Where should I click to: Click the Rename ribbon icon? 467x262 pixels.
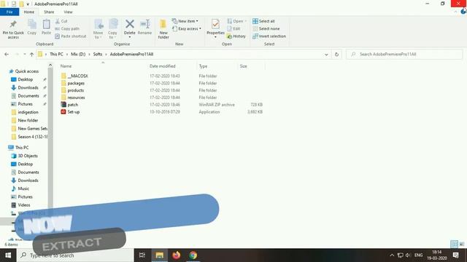pos(145,27)
